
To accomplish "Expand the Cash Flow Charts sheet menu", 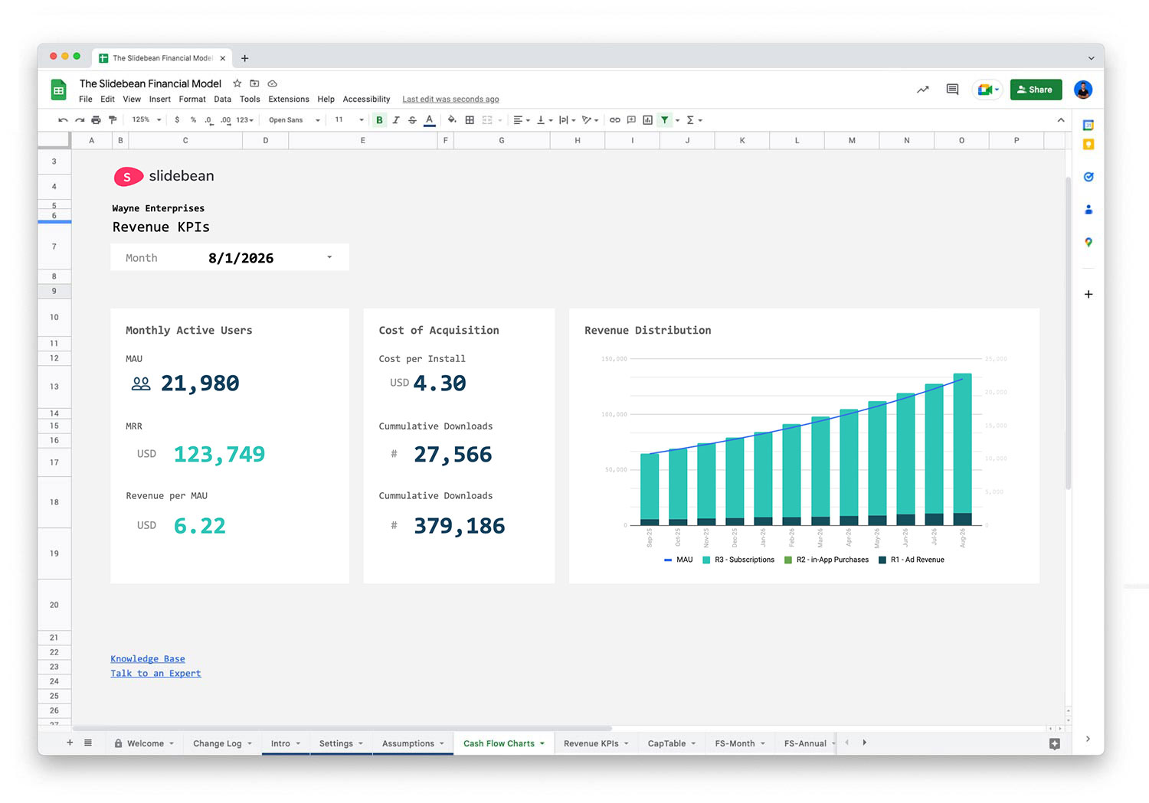I will (542, 743).
